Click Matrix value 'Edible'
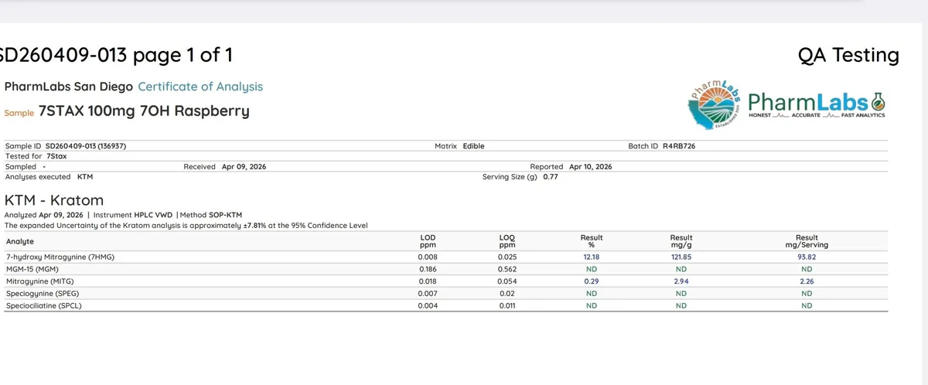This screenshot has width=928, height=385. pos(474,146)
